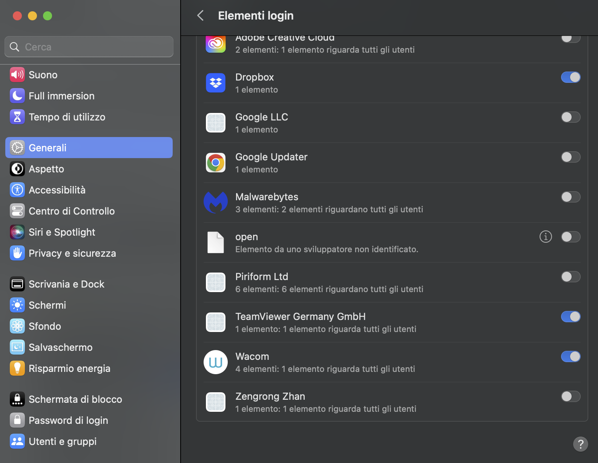Toggle the open item switch
The width and height of the screenshot is (598, 463).
571,237
